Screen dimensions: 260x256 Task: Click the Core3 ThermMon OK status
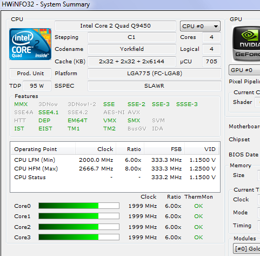pos(198,238)
